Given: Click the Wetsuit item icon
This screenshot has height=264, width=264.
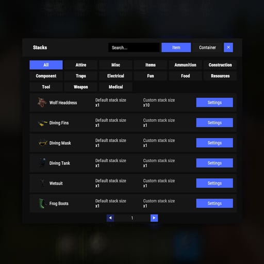Looking at the screenshot, I should 42,183.
